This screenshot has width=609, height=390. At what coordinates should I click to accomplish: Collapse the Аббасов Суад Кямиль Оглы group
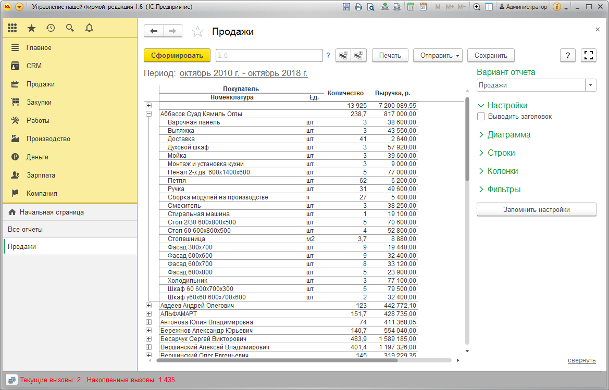tap(149, 114)
